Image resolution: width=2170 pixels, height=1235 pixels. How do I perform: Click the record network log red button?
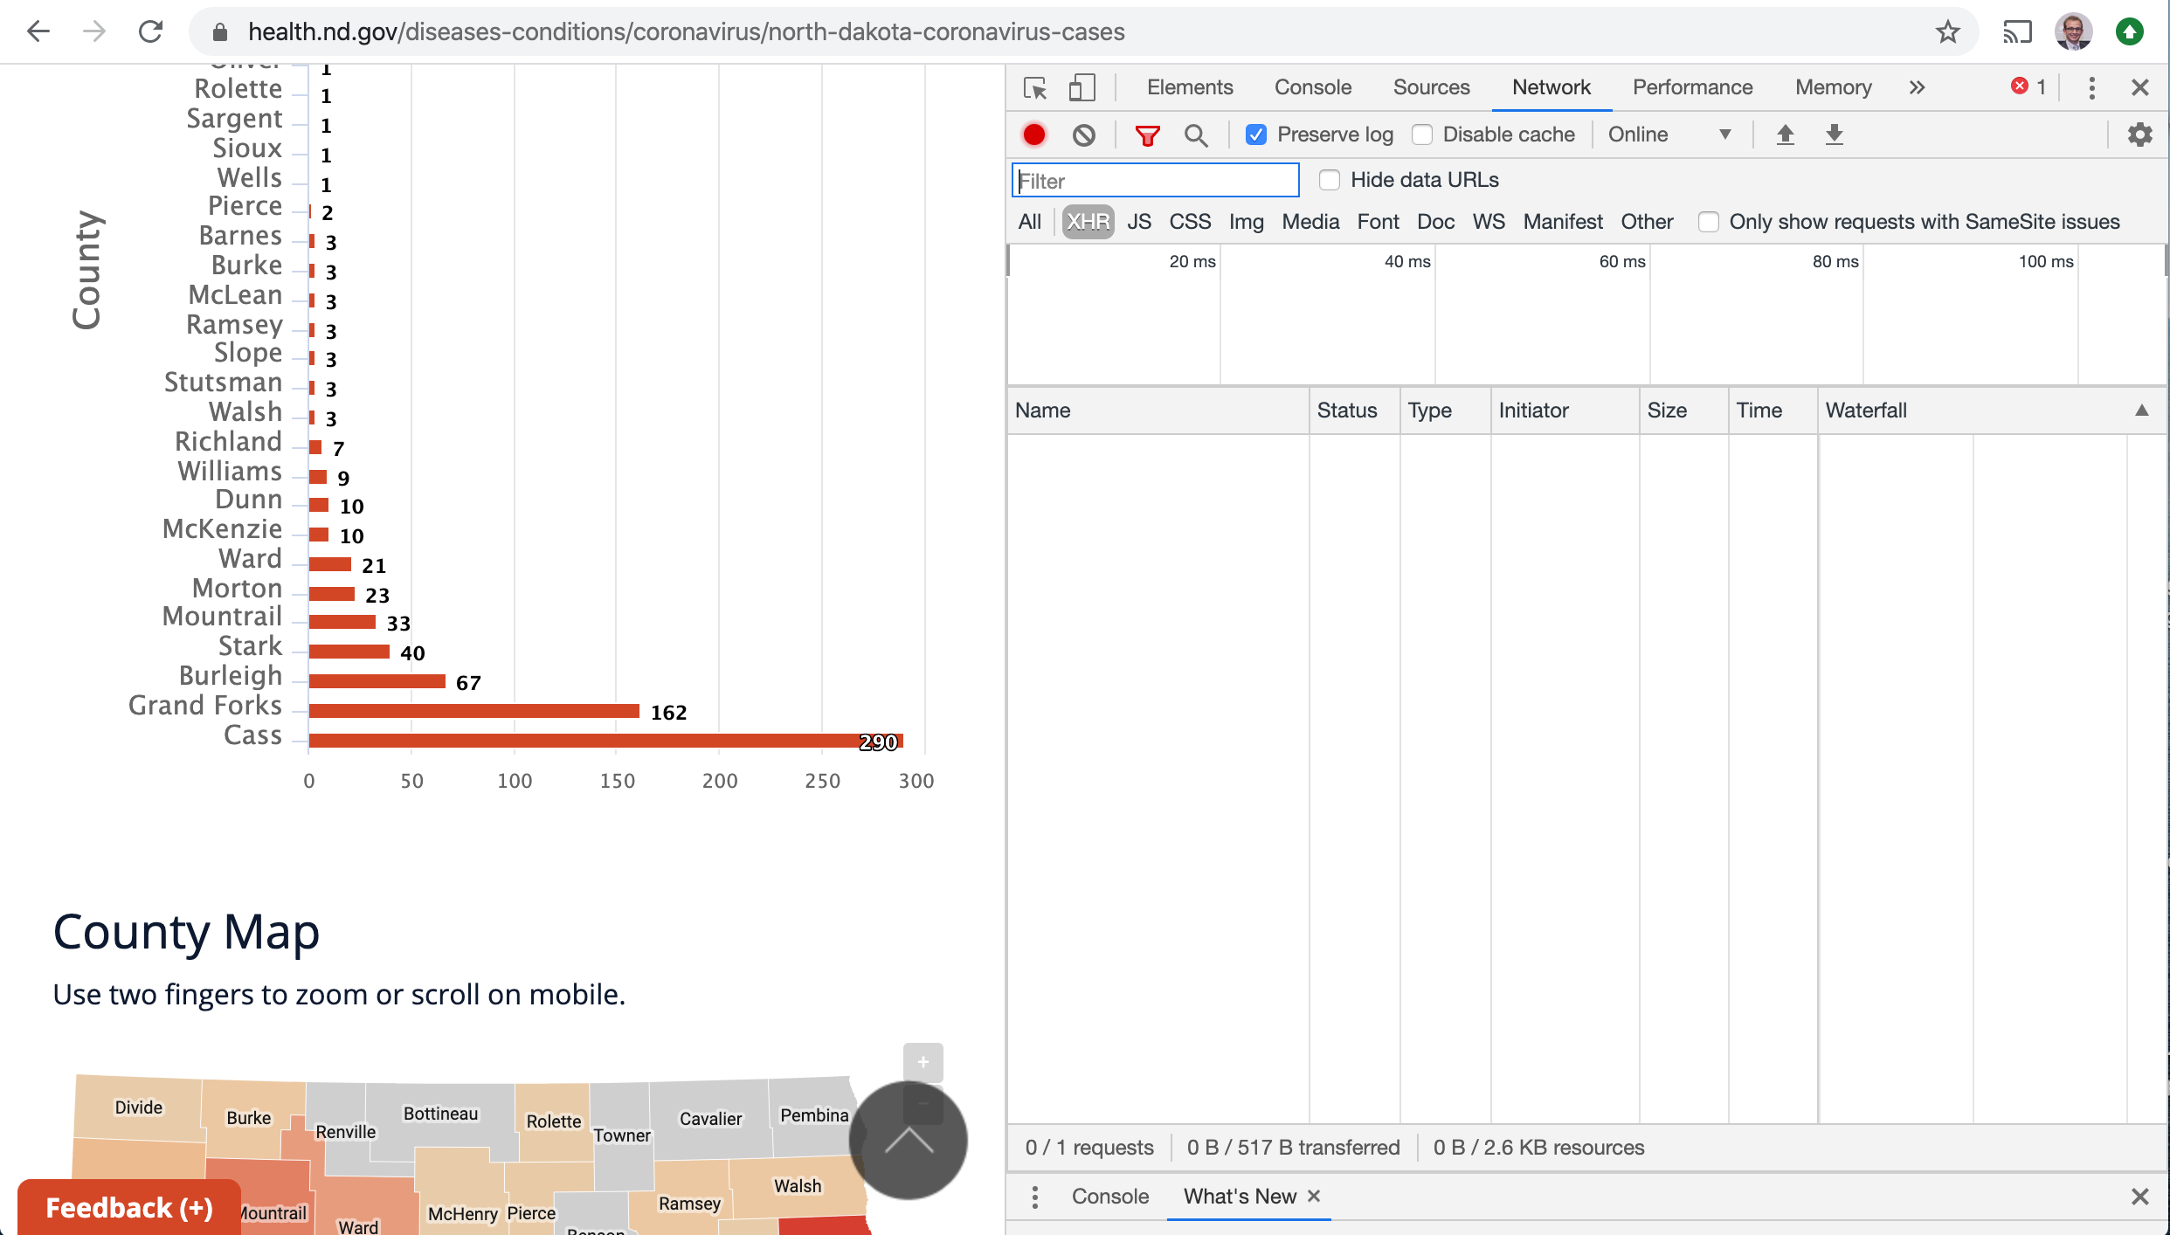(1033, 135)
